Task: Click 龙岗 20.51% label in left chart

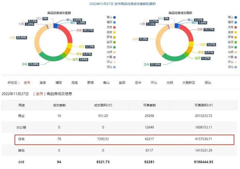Action: click(x=85, y=30)
